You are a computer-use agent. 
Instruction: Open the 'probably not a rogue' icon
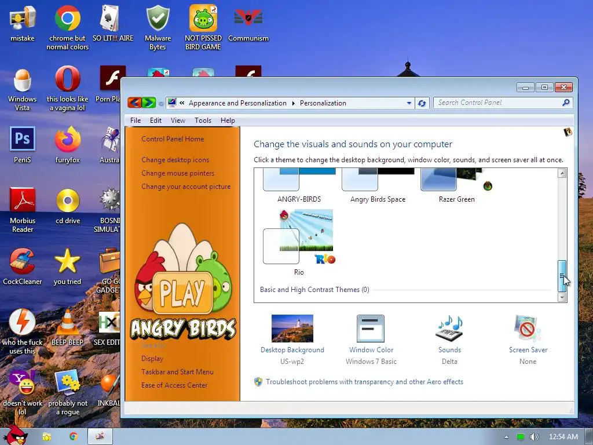pos(68,392)
